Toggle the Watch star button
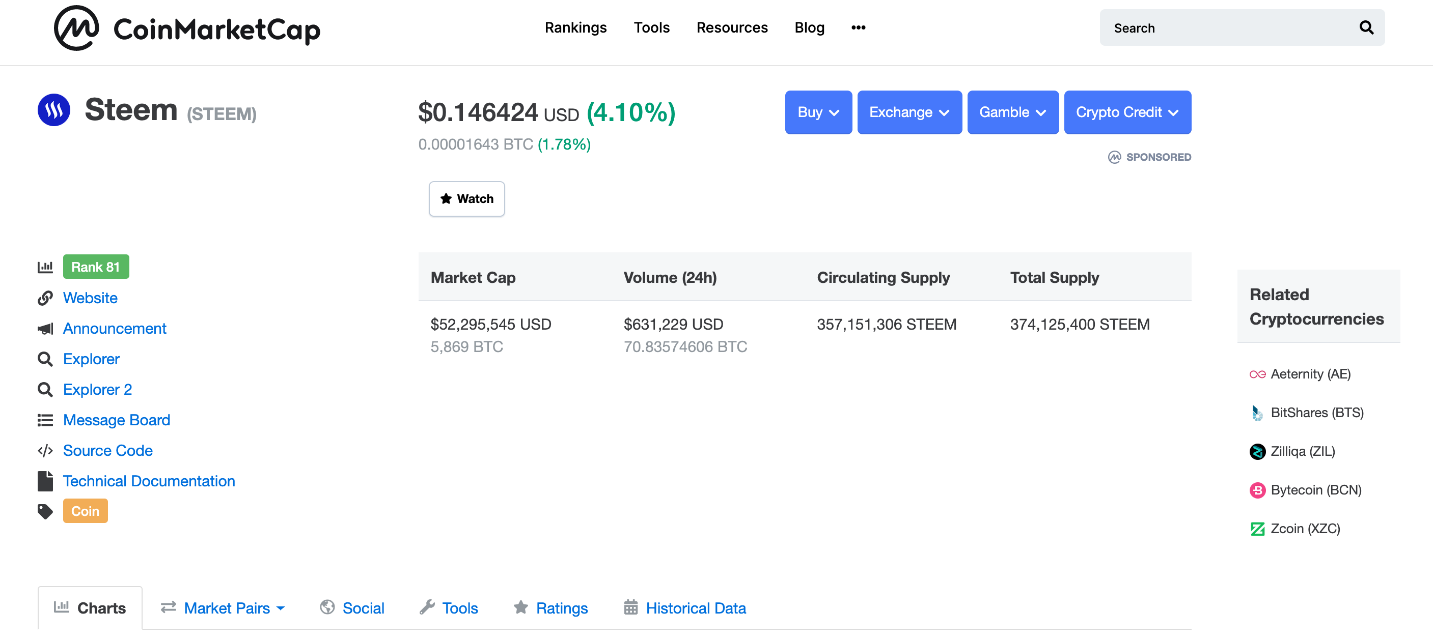The height and width of the screenshot is (641, 1433). (x=466, y=198)
